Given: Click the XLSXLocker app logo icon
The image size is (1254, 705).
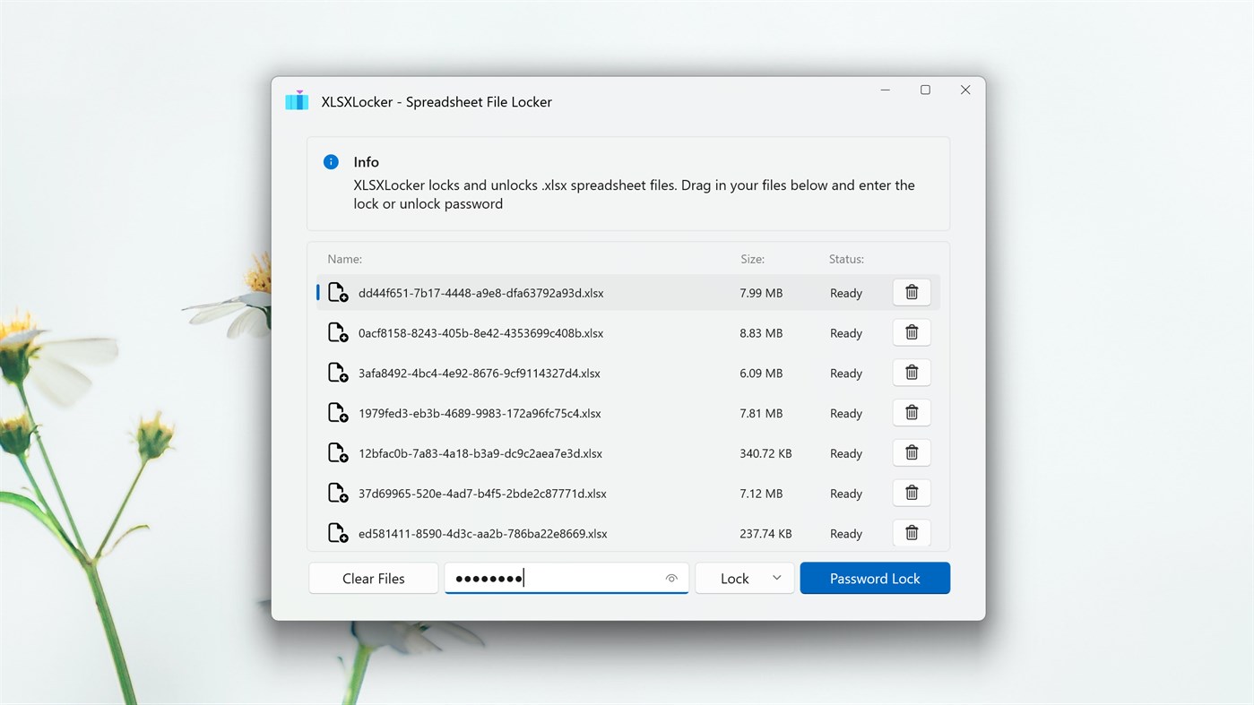Looking at the screenshot, I should pyautogui.click(x=297, y=100).
